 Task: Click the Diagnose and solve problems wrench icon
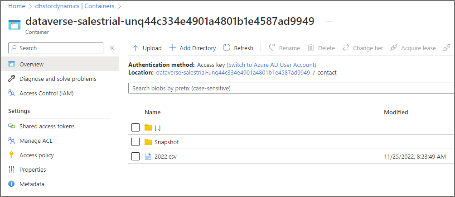(11, 79)
